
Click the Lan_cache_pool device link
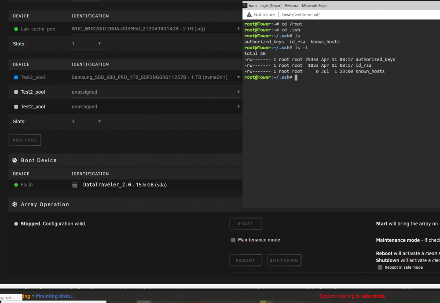pyautogui.click(x=39, y=29)
